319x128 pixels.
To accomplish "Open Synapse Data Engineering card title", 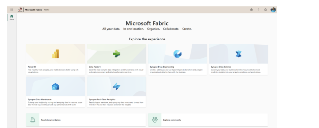I will [162, 67].
